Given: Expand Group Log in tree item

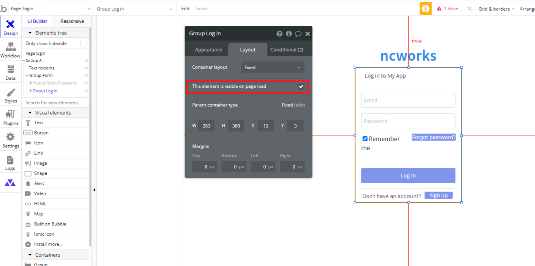Looking at the screenshot, I should [30, 91].
